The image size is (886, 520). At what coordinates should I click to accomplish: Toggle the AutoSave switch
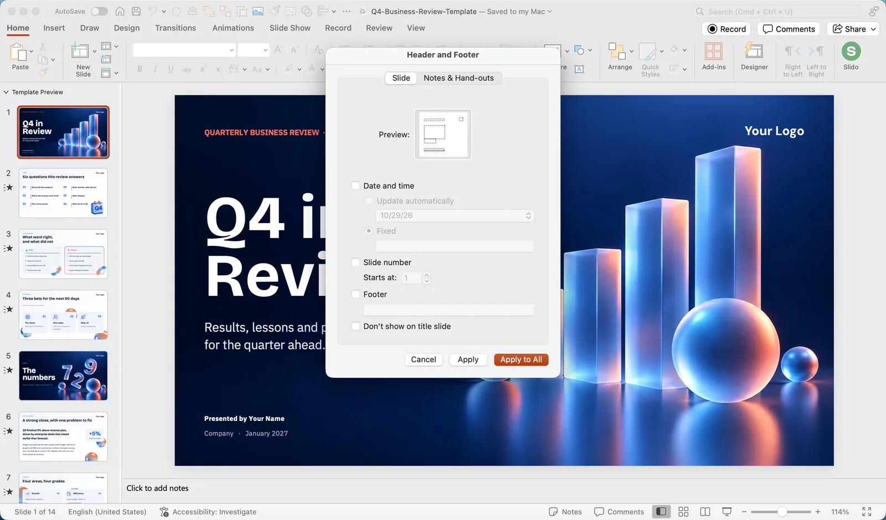pyautogui.click(x=99, y=11)
